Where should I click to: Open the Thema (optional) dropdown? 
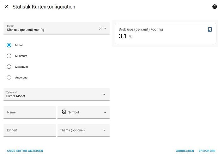click(83, 130)
